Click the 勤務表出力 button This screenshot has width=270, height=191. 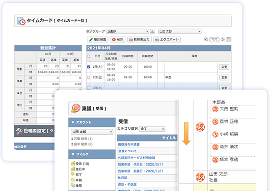coord(139,40)
